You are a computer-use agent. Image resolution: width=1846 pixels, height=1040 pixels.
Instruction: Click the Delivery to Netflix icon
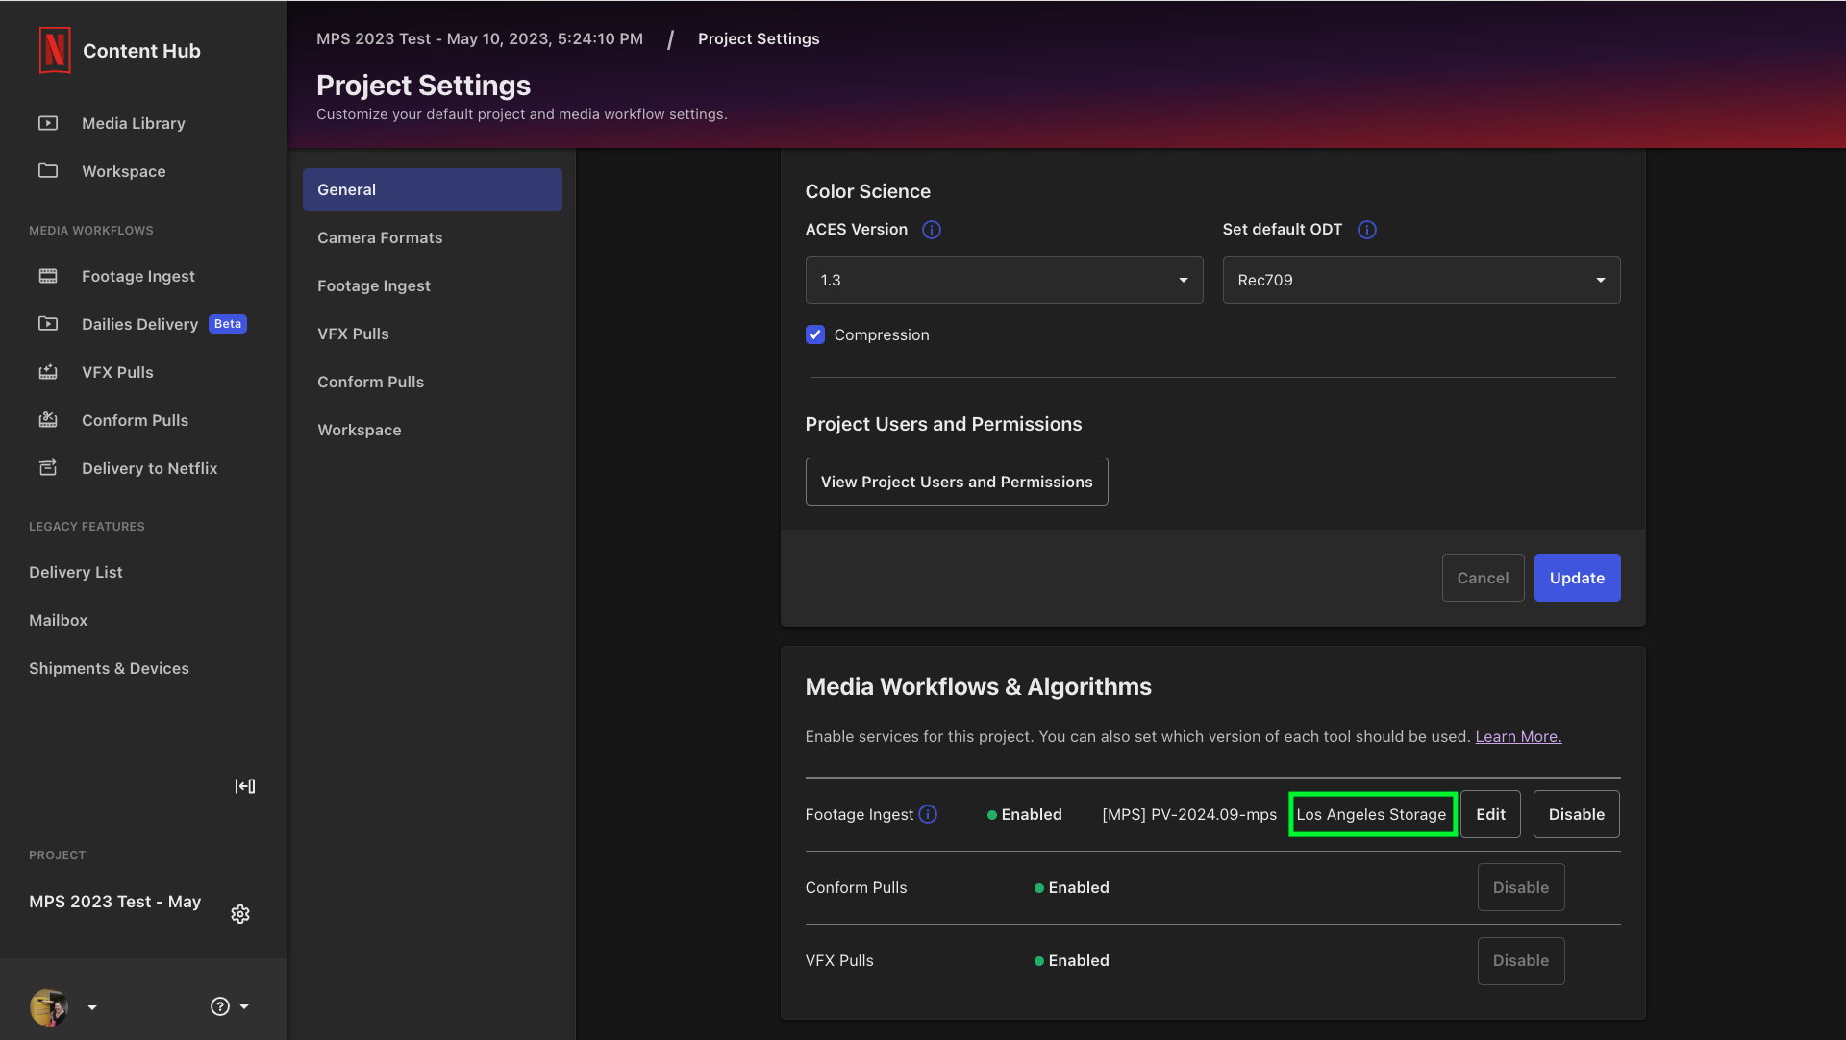point(48,468)
